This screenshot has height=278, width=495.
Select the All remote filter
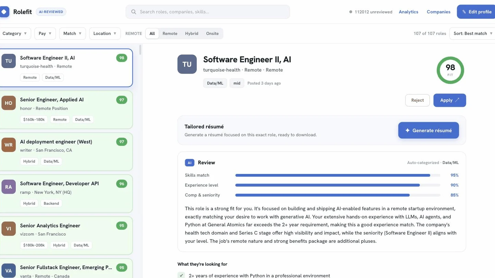[x=152, y=34]
